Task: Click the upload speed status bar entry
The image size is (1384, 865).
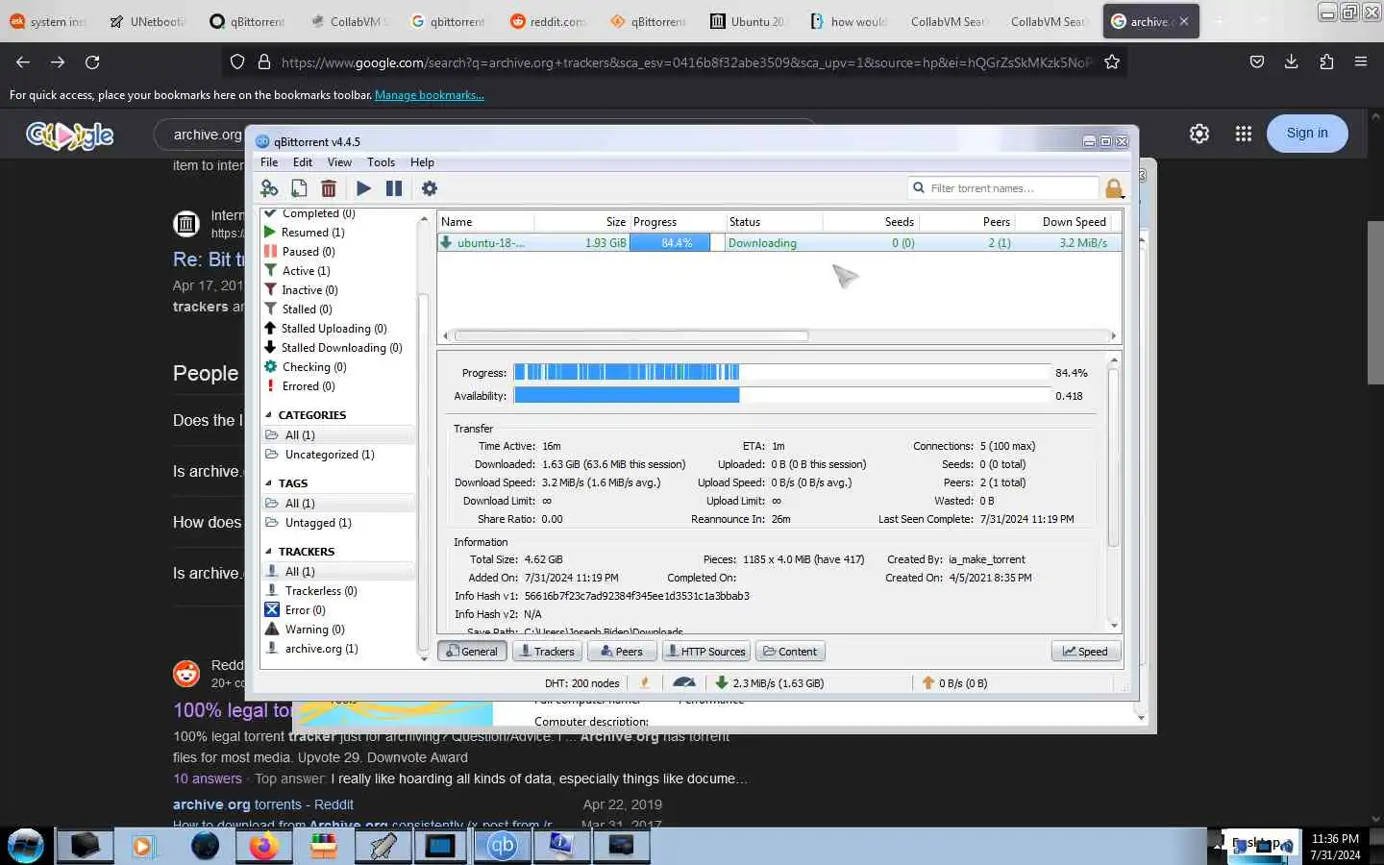Action: (x=954, y=683)
